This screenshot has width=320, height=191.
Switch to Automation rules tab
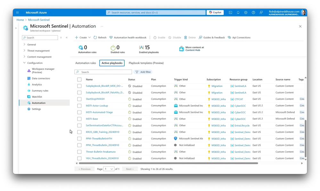pyautogui.click(x=86, y=63)
